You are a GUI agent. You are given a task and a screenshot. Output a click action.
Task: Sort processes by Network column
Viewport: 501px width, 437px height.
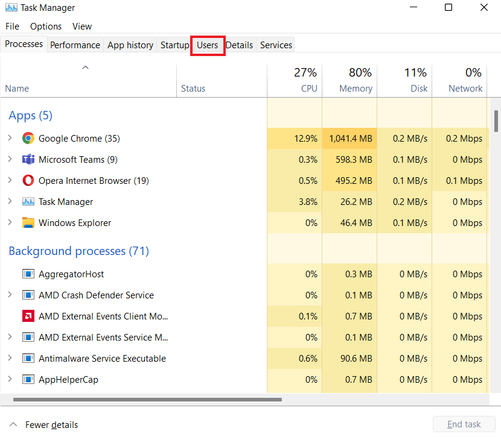pos(459,81)
